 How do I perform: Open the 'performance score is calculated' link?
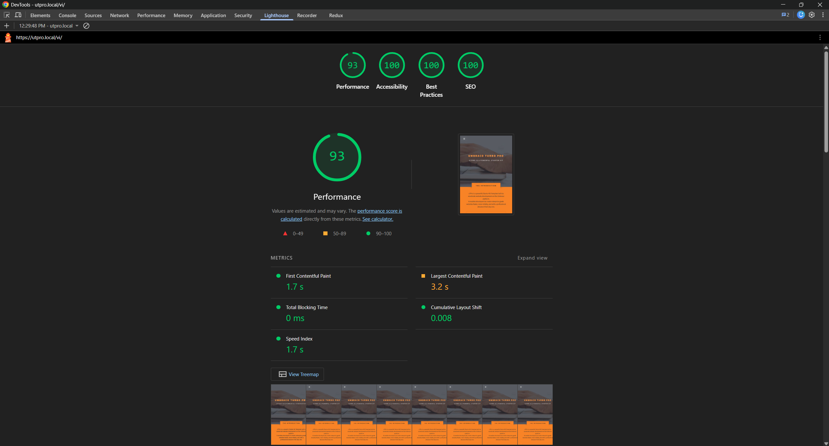pos(380,211)
